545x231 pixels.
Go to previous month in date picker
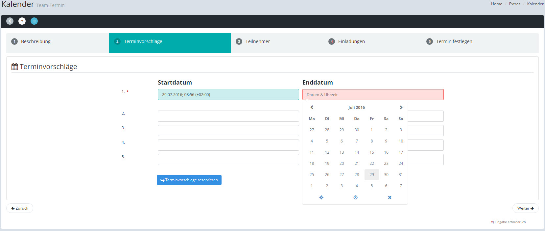click(x=312, y=107)
